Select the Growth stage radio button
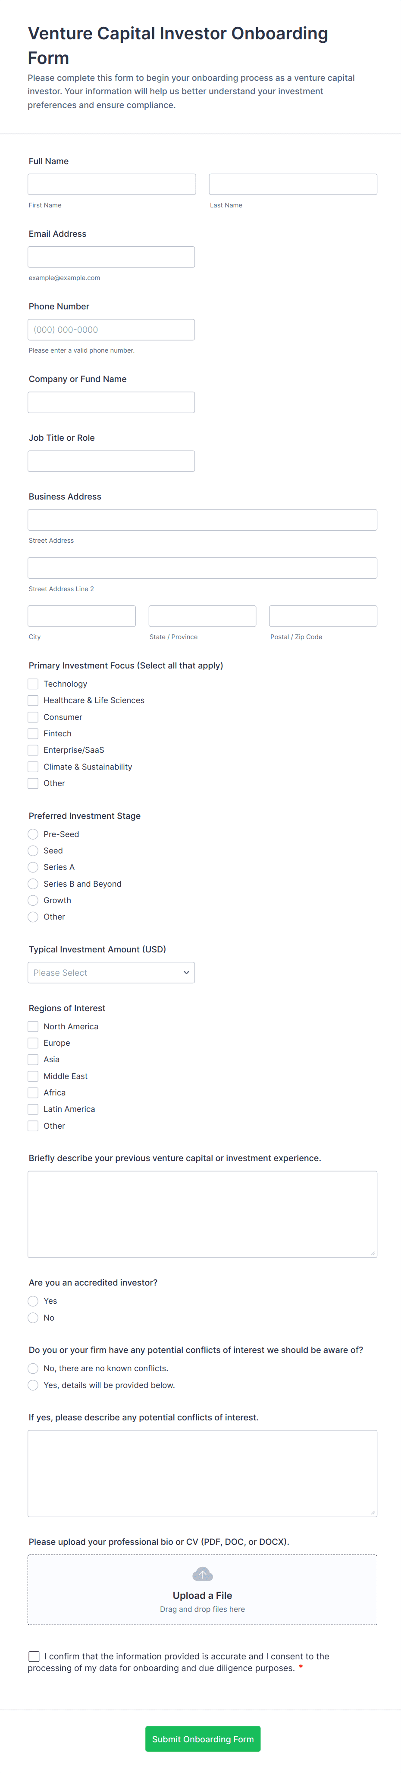Viewport: 401px width, 1773px height. point(33,900)
